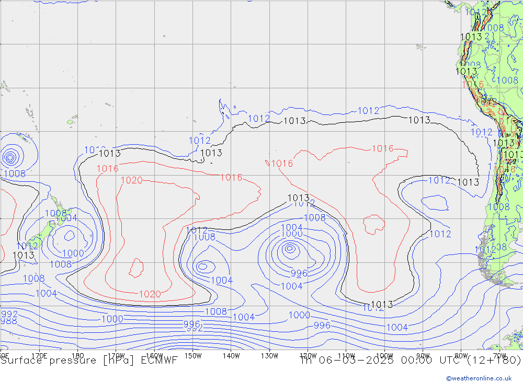
Task: Click the 1004 label beside New Zealand's 1008
Action: 67,218
